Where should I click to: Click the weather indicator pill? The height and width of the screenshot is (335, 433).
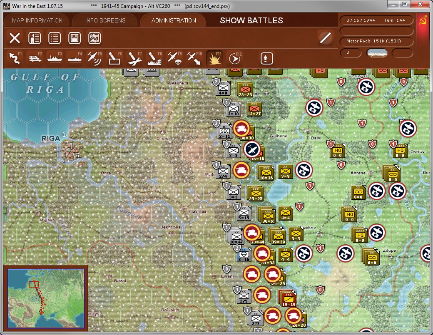[x=377, y=53]
